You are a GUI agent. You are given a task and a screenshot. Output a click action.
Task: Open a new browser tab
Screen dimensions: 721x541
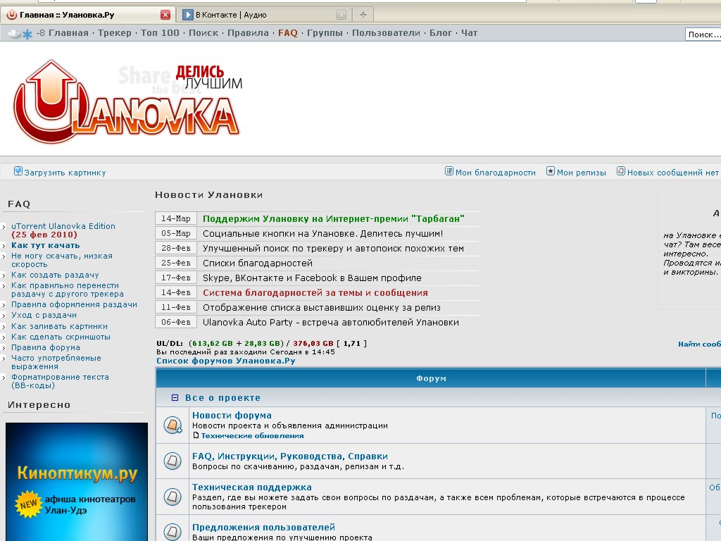[363, 15]
